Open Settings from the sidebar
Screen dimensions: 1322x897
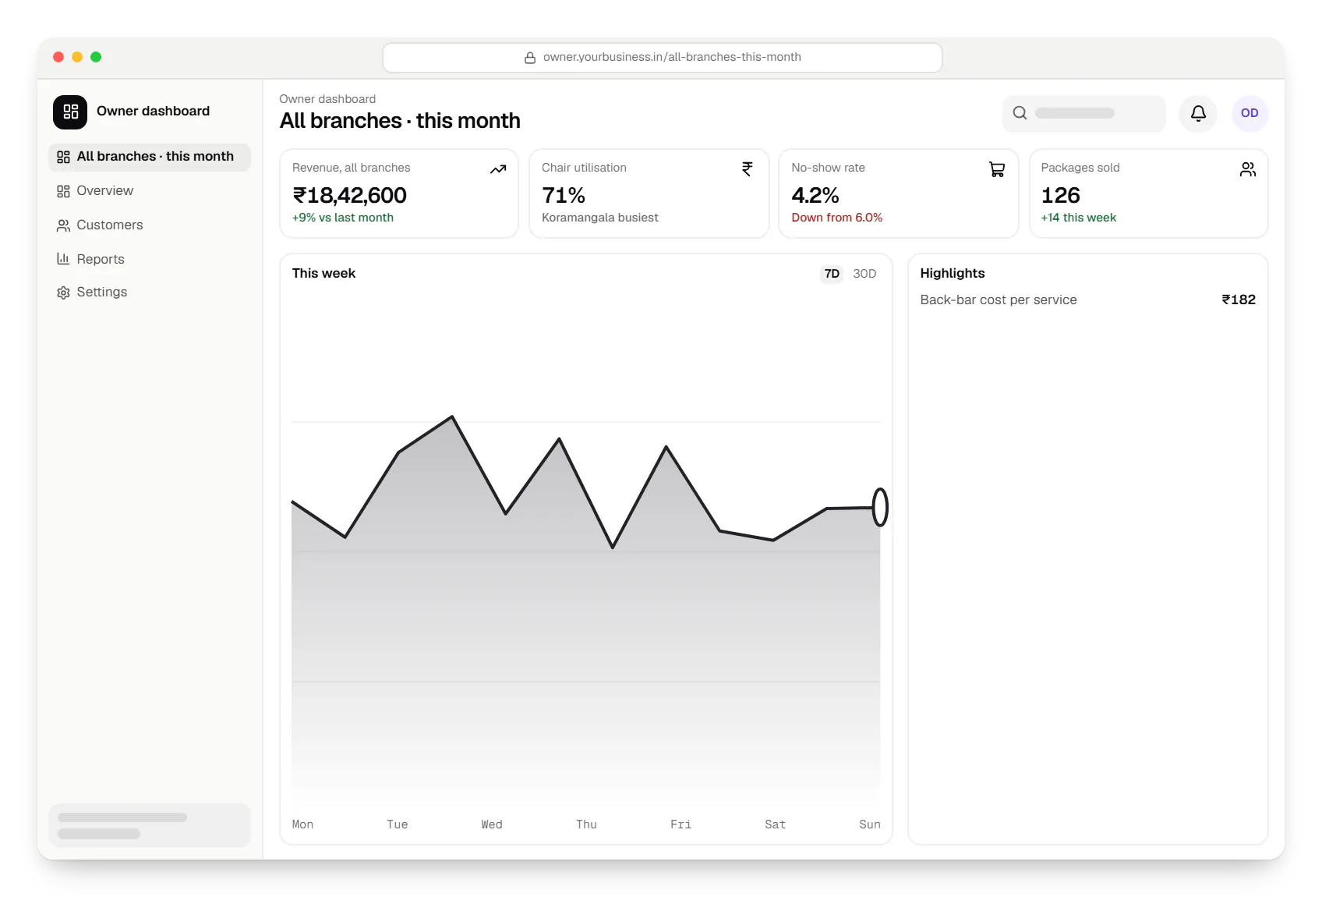coord(150,292)
